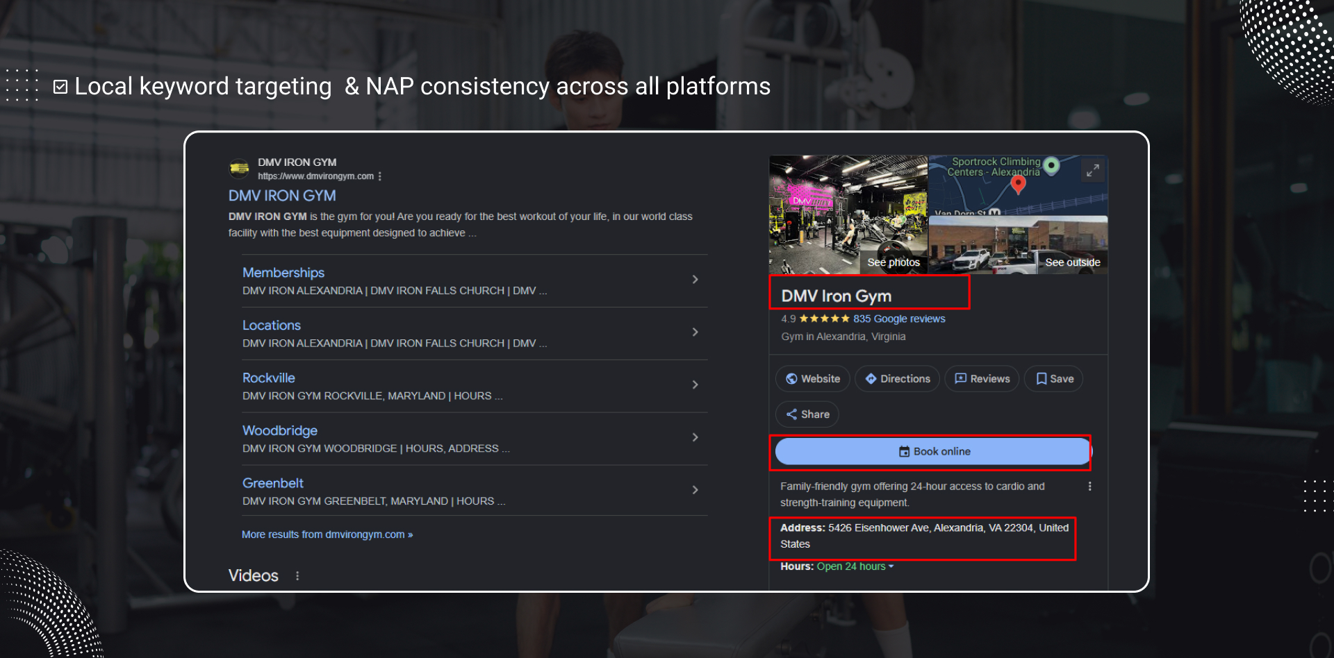1334x658 pixels.
Task: Open the Rockville sitelink
Action: click(x=269, y=378)
